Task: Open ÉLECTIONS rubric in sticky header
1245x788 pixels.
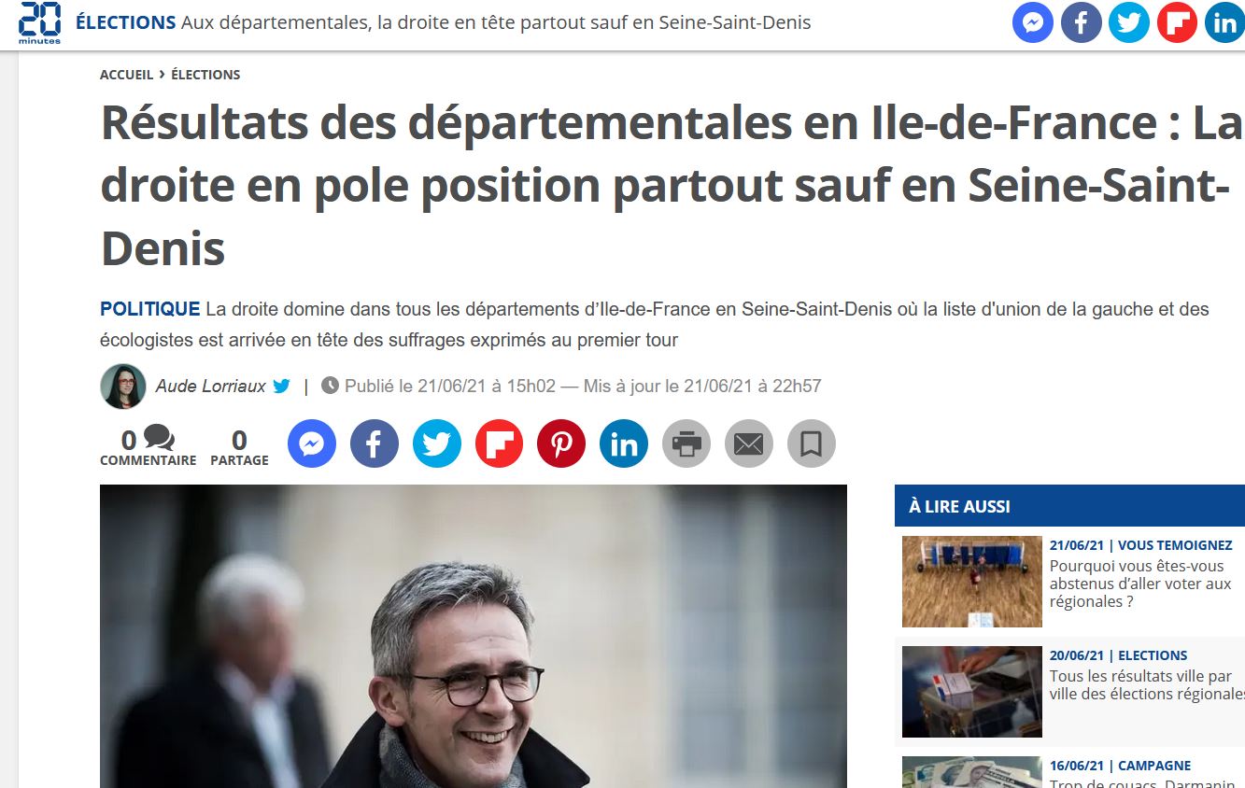Action: click(126, 22)
